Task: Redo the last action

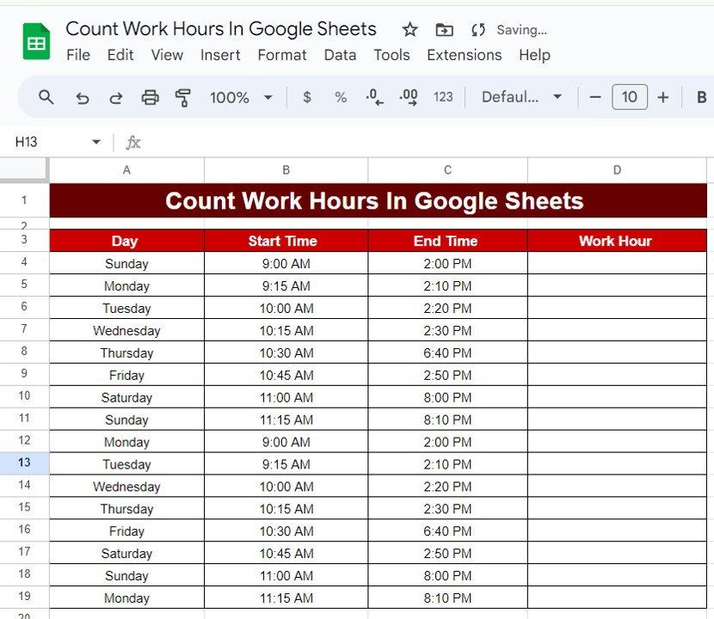Action: pos(116,97)
